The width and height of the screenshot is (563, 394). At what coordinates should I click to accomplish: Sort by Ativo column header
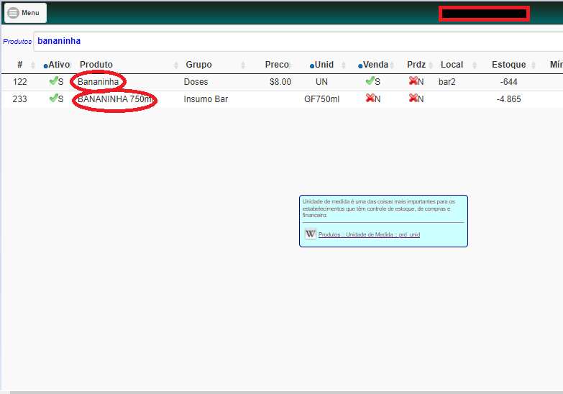[58, 65]
